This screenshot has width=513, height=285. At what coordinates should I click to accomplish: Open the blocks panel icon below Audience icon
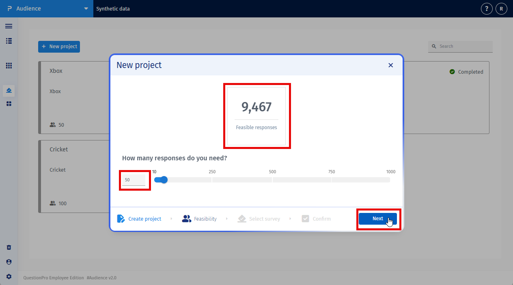(9, 104)
